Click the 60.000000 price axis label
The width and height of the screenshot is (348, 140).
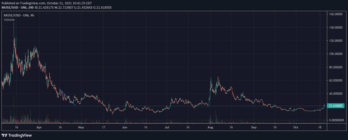(x=336, y=80)
